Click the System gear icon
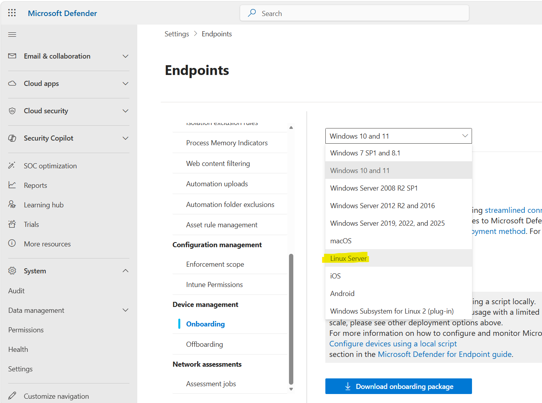The width and height of the screenshot is (542, 403). [12, 271]
